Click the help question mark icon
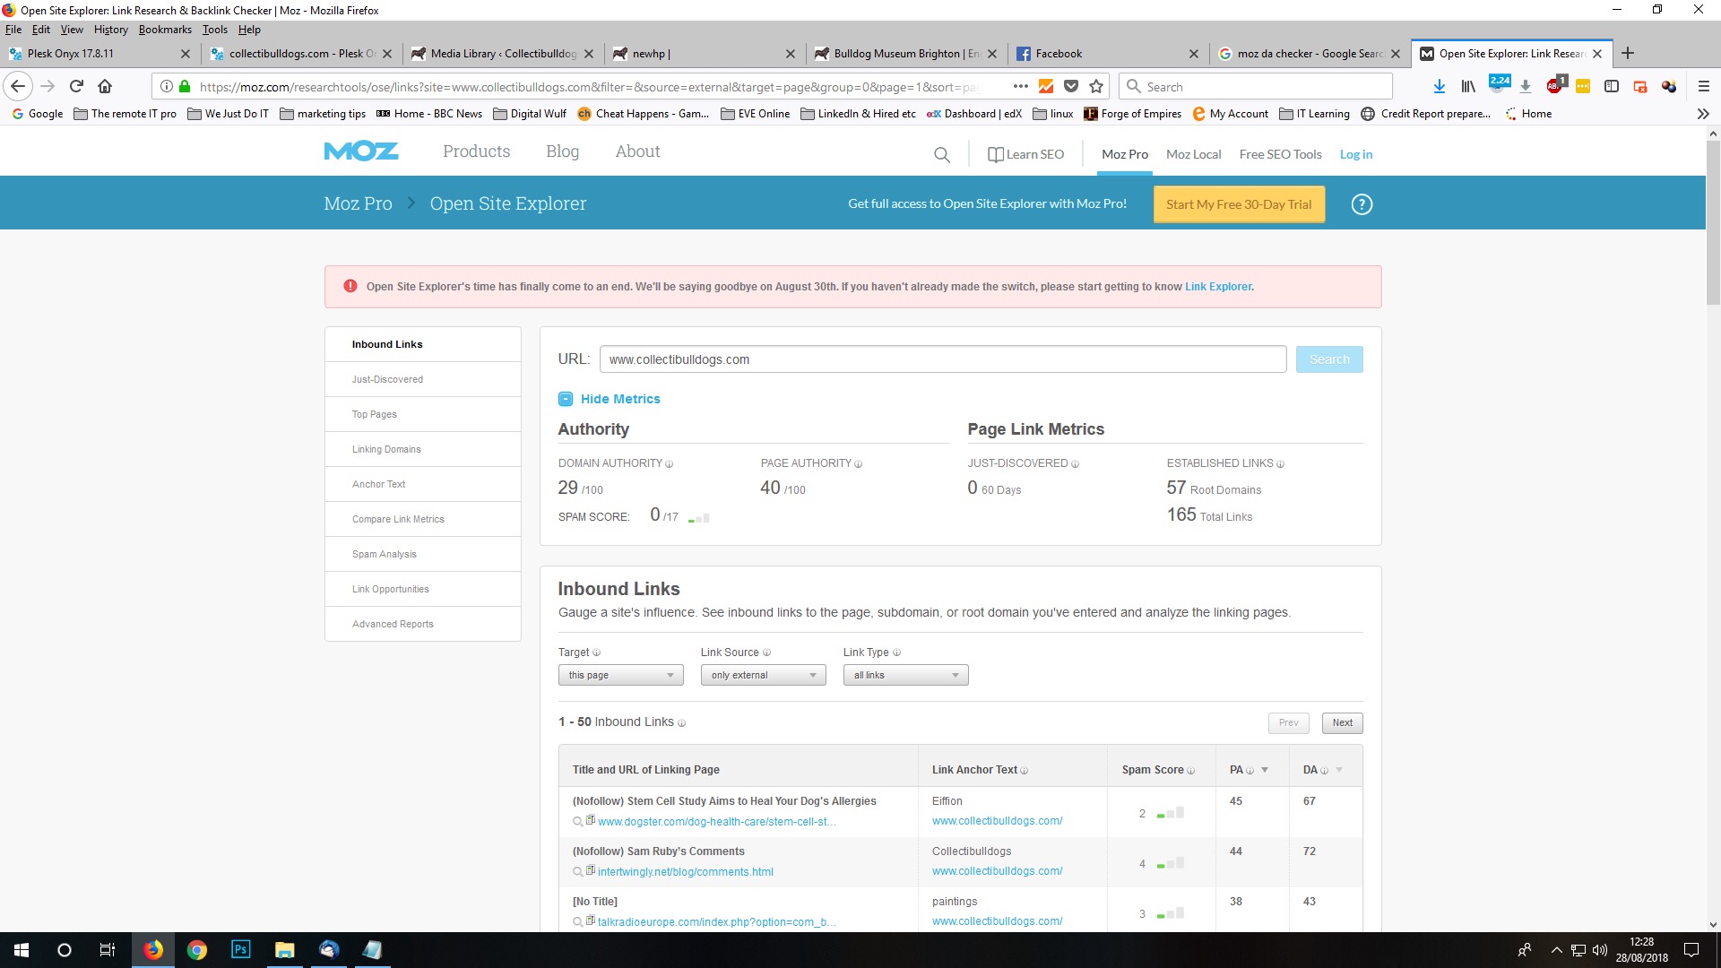 click(x=1362, y=204)
